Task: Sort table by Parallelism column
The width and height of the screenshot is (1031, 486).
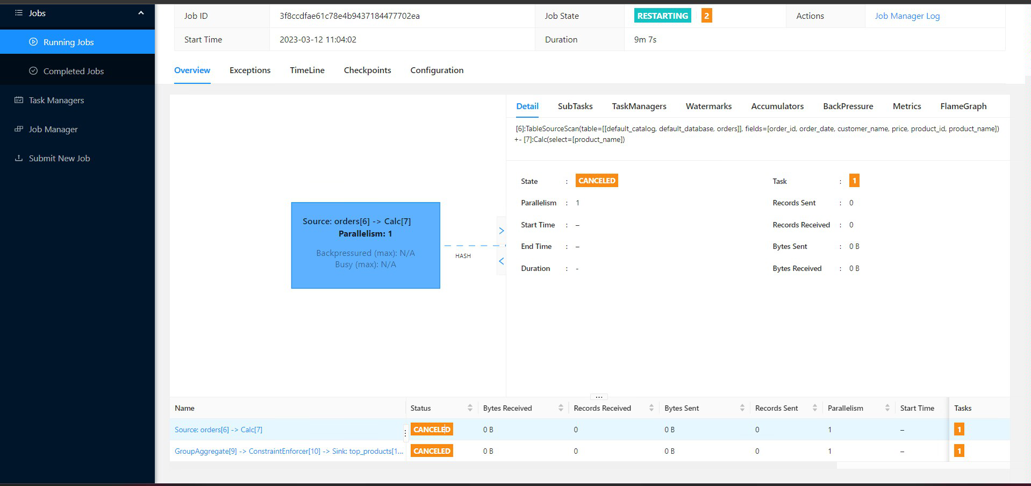Action: [x=887, y=408]
